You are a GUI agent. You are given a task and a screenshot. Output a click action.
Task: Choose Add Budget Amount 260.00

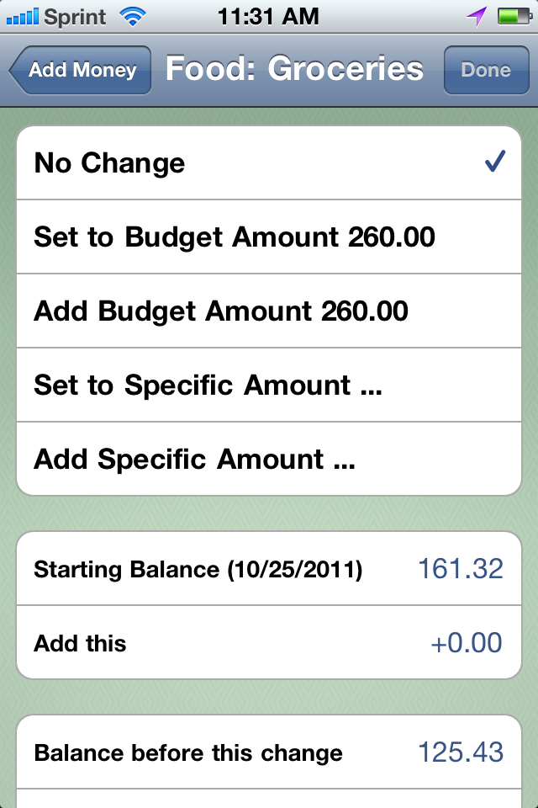pos(269,311)
